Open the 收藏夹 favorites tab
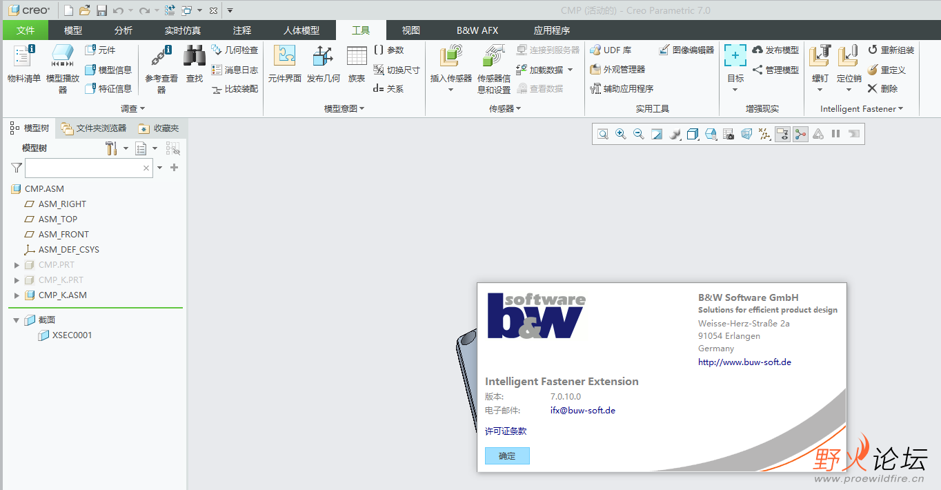The height and width of the screenshot is (490, 941). coord(159,128)
